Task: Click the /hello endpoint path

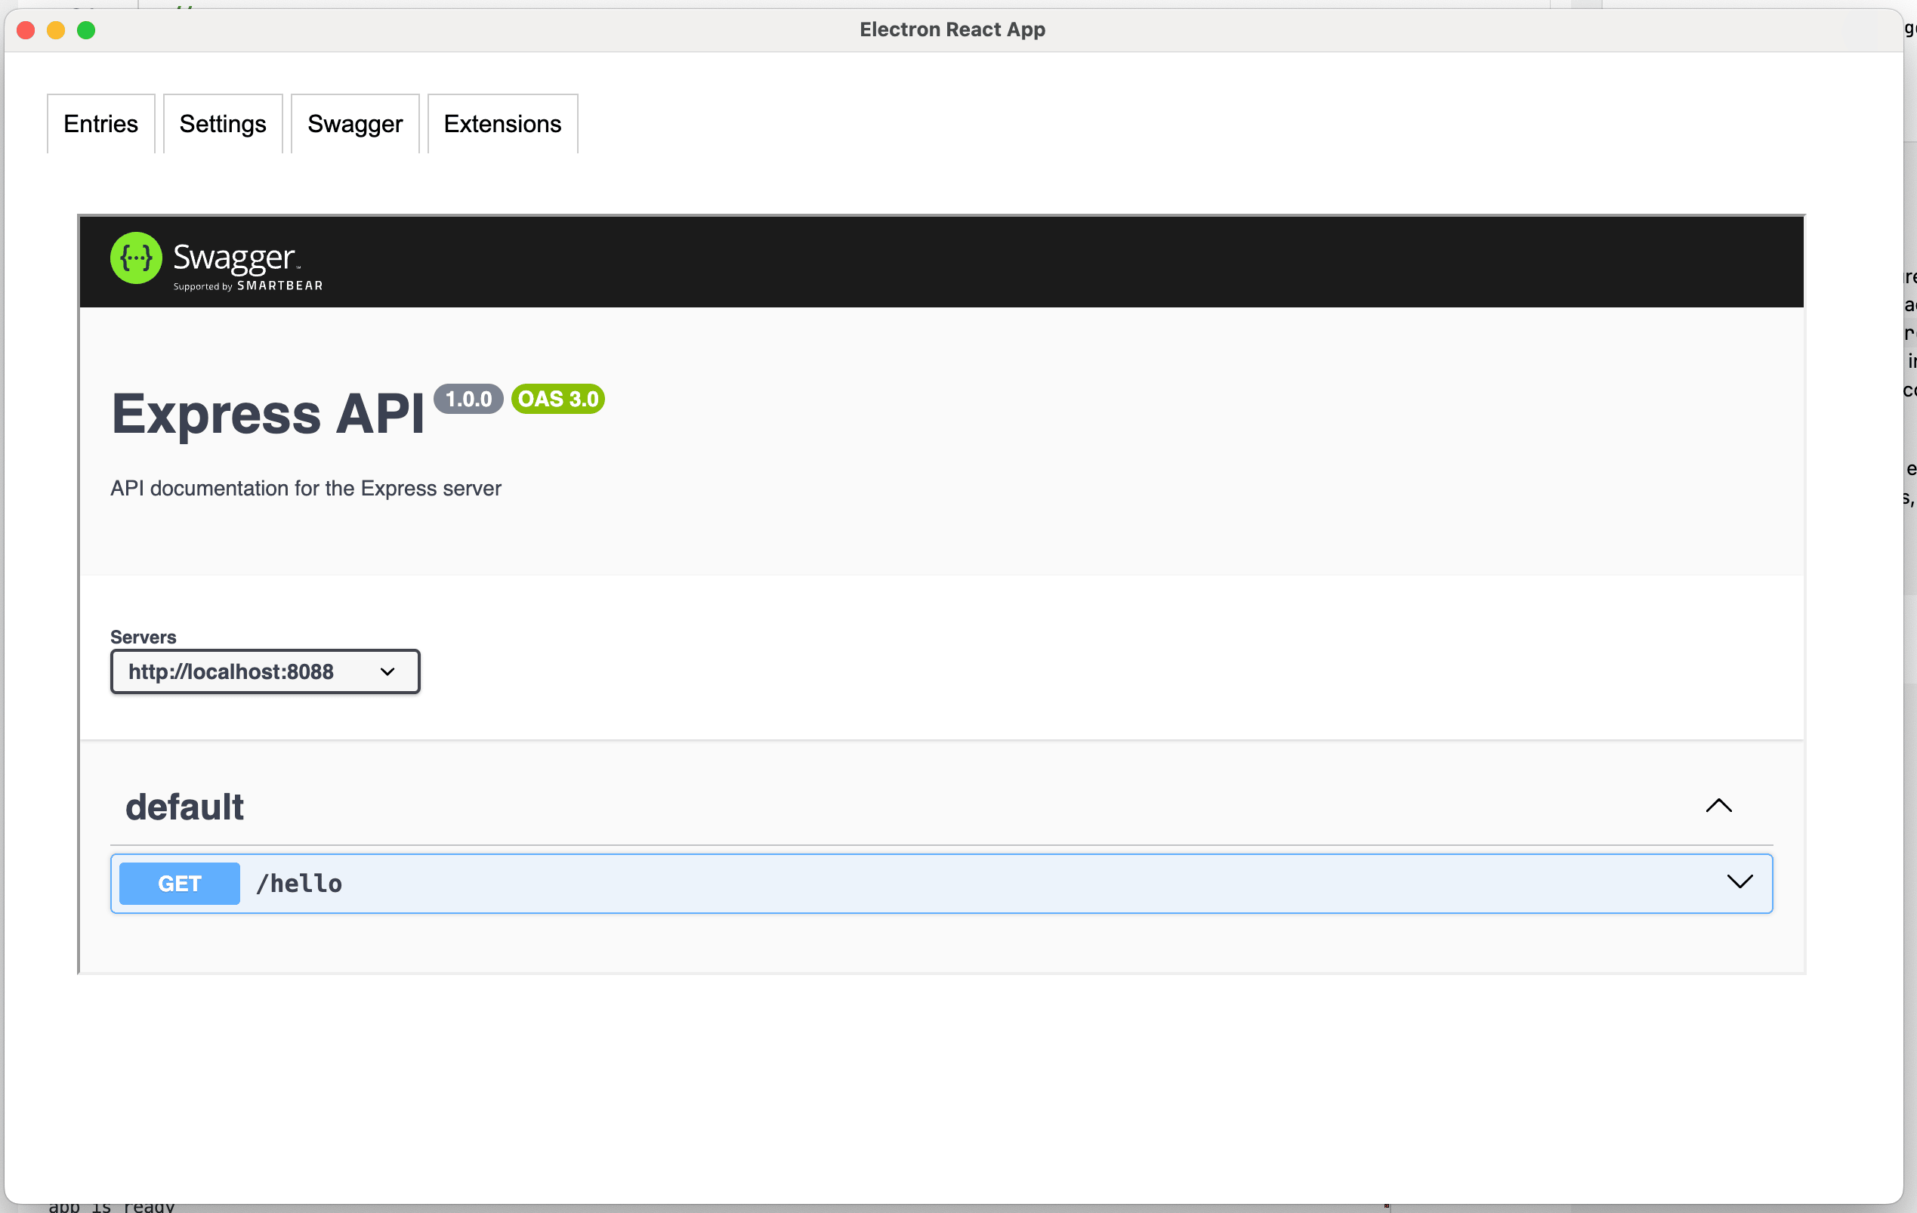Action: [x=299, y=884]
